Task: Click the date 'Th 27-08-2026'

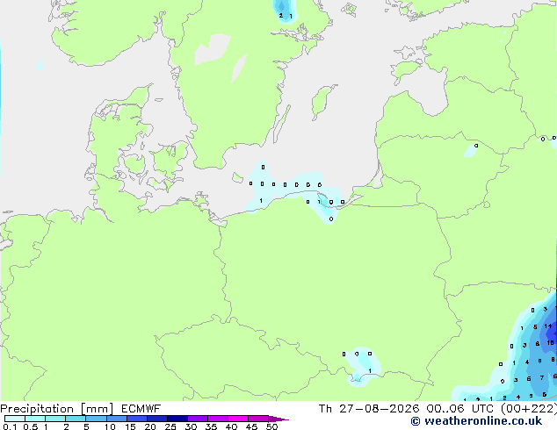Action: pyautogui.click(x=369, y=409)
